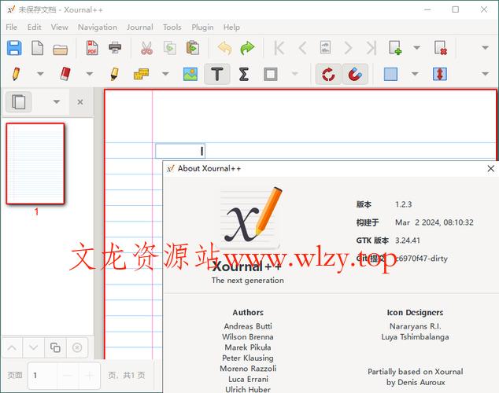This screenshot has width=499, height=393.
Task: Expand second toolbar overflow arrow
Action: 485,74
